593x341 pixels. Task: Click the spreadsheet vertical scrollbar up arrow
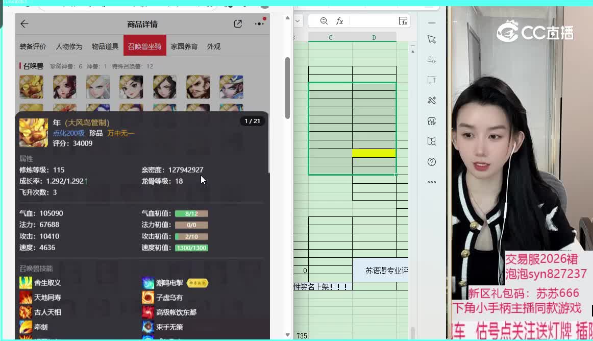coord(413,51)
